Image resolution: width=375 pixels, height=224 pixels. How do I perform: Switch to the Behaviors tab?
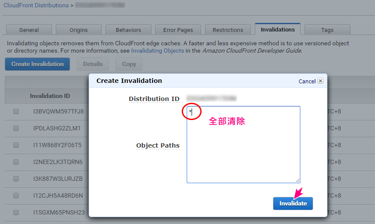(128, 30)
